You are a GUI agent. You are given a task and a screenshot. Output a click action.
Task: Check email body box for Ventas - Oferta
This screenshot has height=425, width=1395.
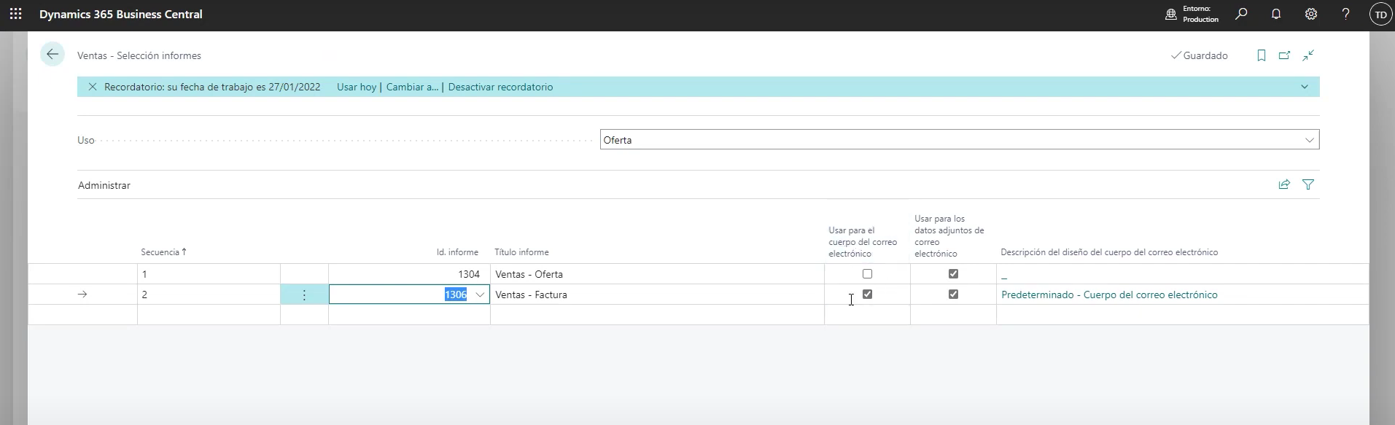867,274
